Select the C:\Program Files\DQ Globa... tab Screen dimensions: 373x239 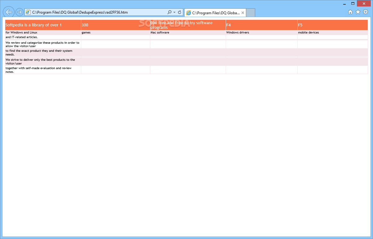click(x=215, y=13)
